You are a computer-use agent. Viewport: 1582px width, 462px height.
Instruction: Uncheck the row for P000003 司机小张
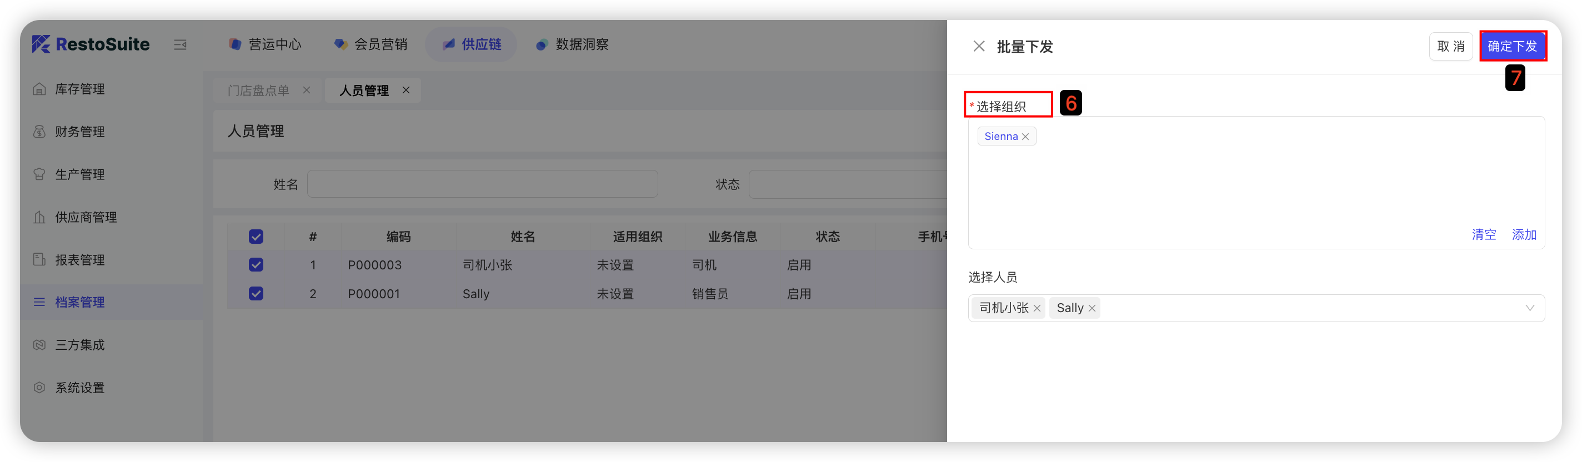pos(256,265)
